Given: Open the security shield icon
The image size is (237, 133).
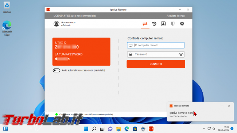Looking at the screenshot, I should [172, 24].
